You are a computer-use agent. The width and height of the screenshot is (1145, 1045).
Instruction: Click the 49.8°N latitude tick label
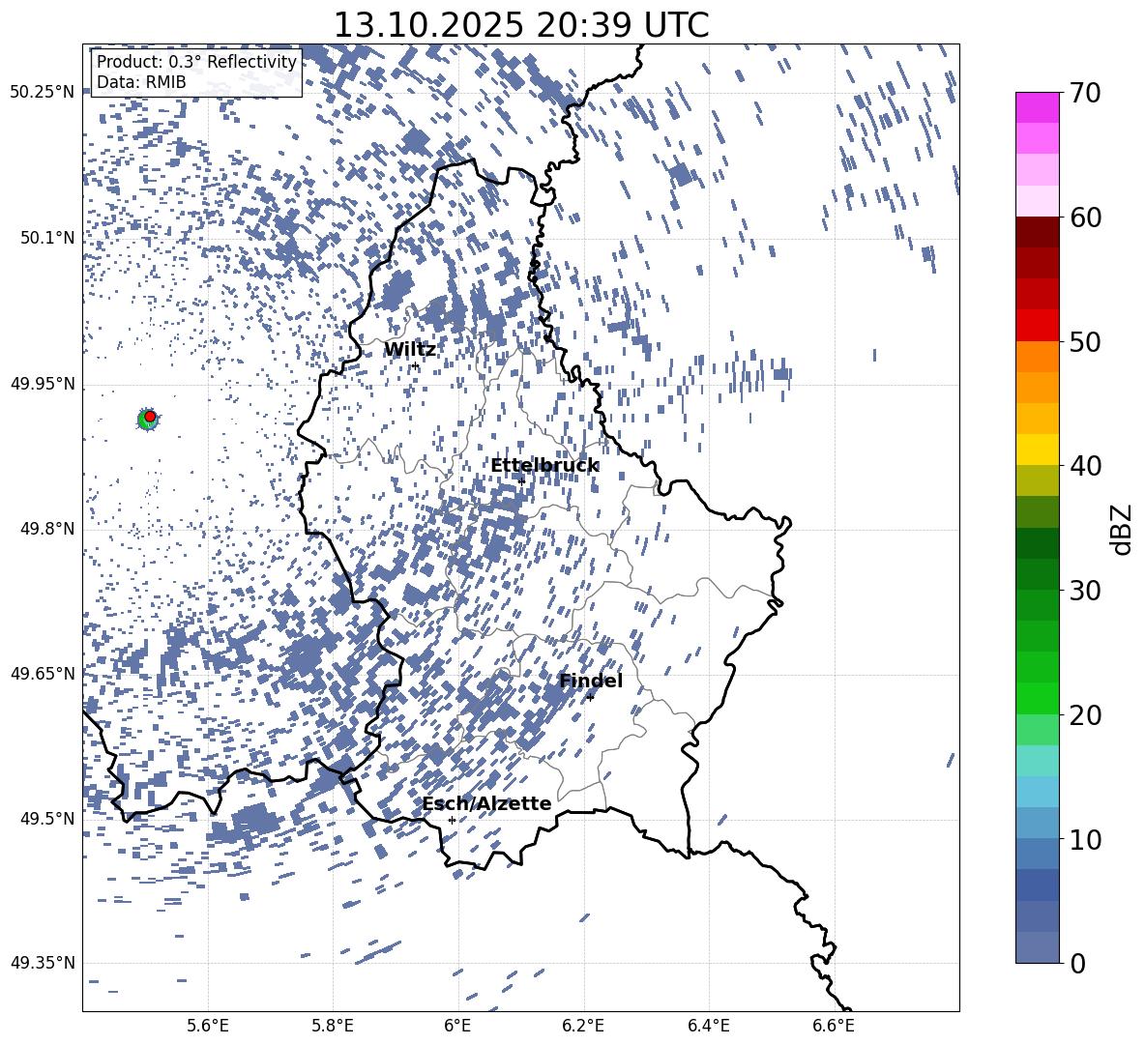click(x=47, y=529)
